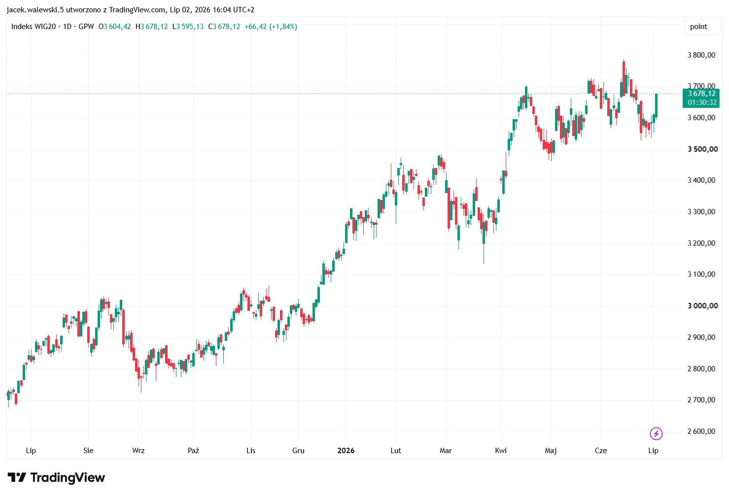Click the 3 000,00 price axis label
Viewport: 729px width, 496px height.
click(702, 306)
